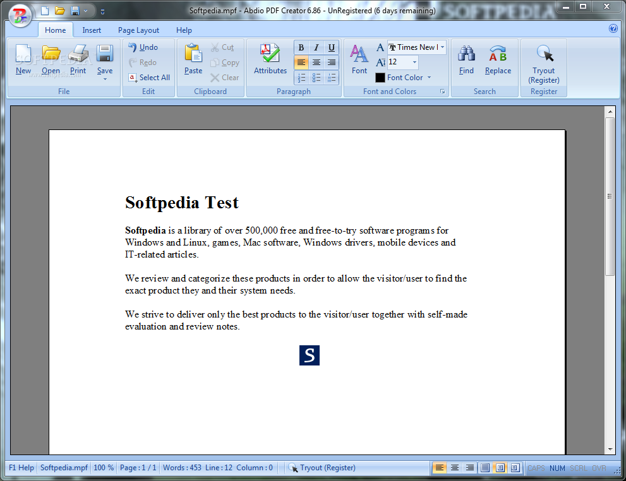
Task: Open Font and Colors dialog launcher
Action: [x=442, y=92]
